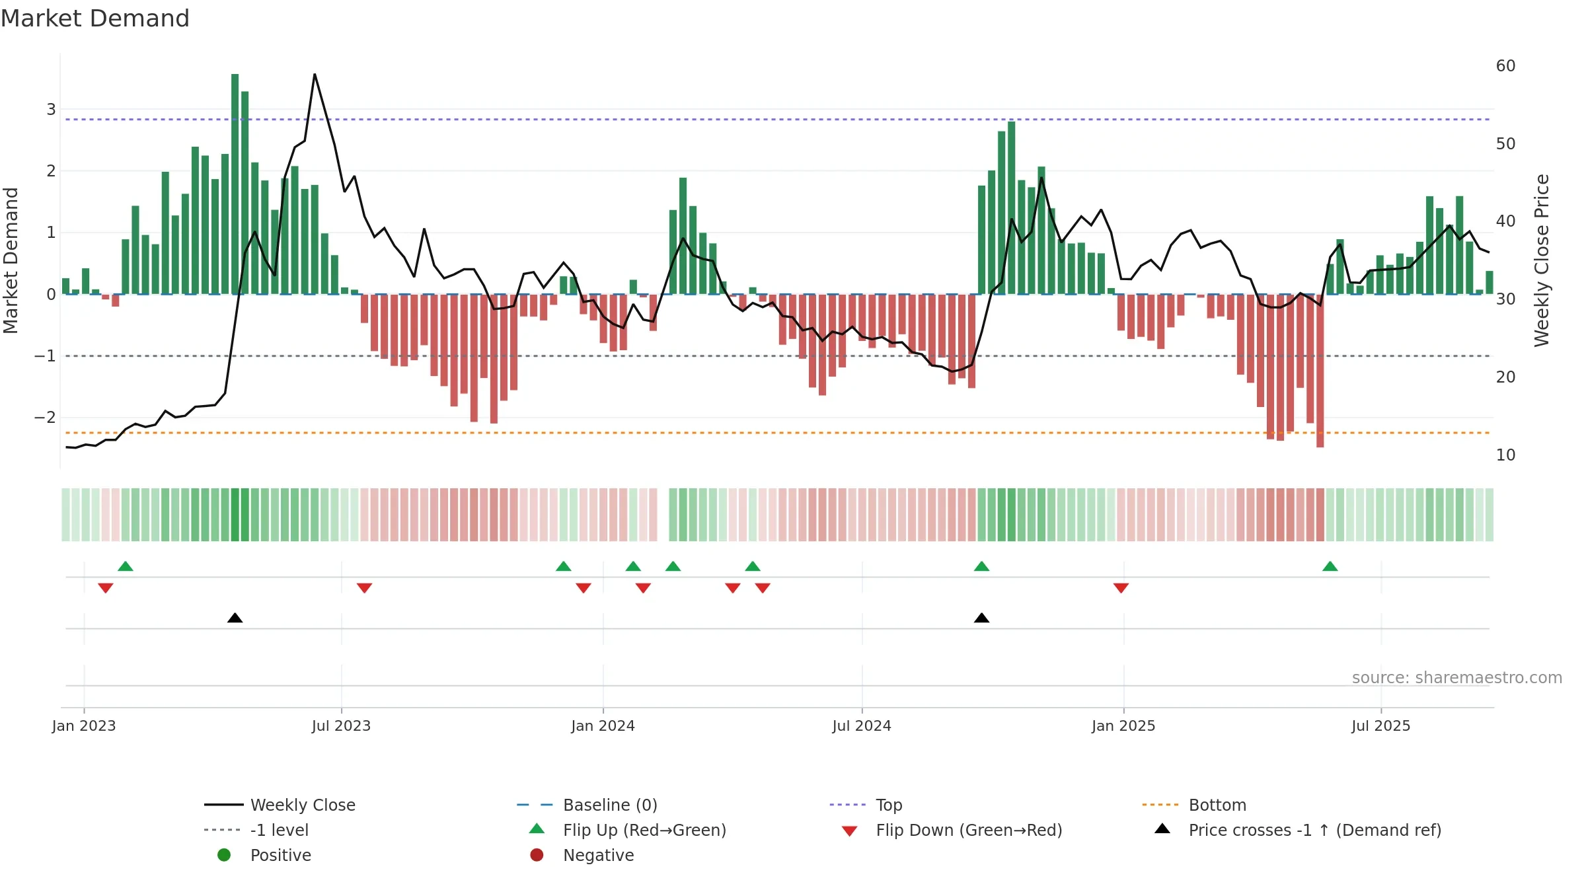1586x892 pixels.
Task: Click the gray dotted sample beside -1 level
Action: click(223, 830)
